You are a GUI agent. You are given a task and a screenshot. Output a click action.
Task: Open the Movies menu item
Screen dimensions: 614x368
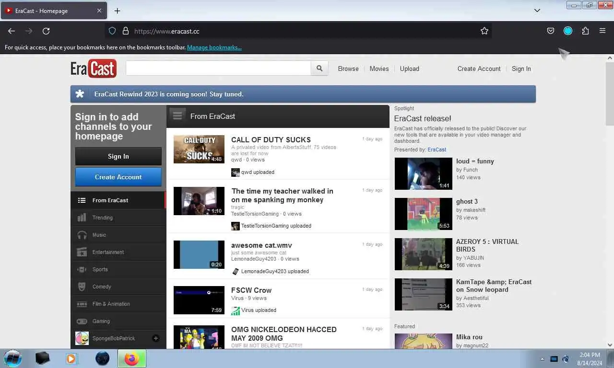click(379, 69)
